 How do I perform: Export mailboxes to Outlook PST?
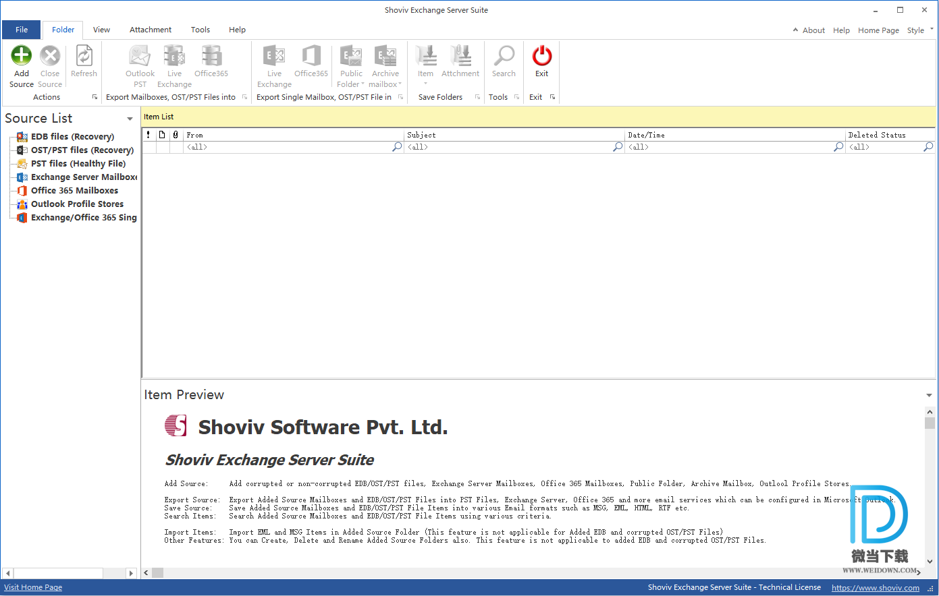click(140, 66)
